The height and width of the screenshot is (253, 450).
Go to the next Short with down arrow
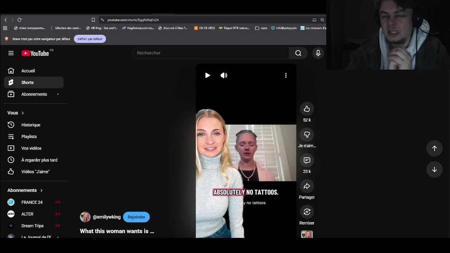(435, 170)
